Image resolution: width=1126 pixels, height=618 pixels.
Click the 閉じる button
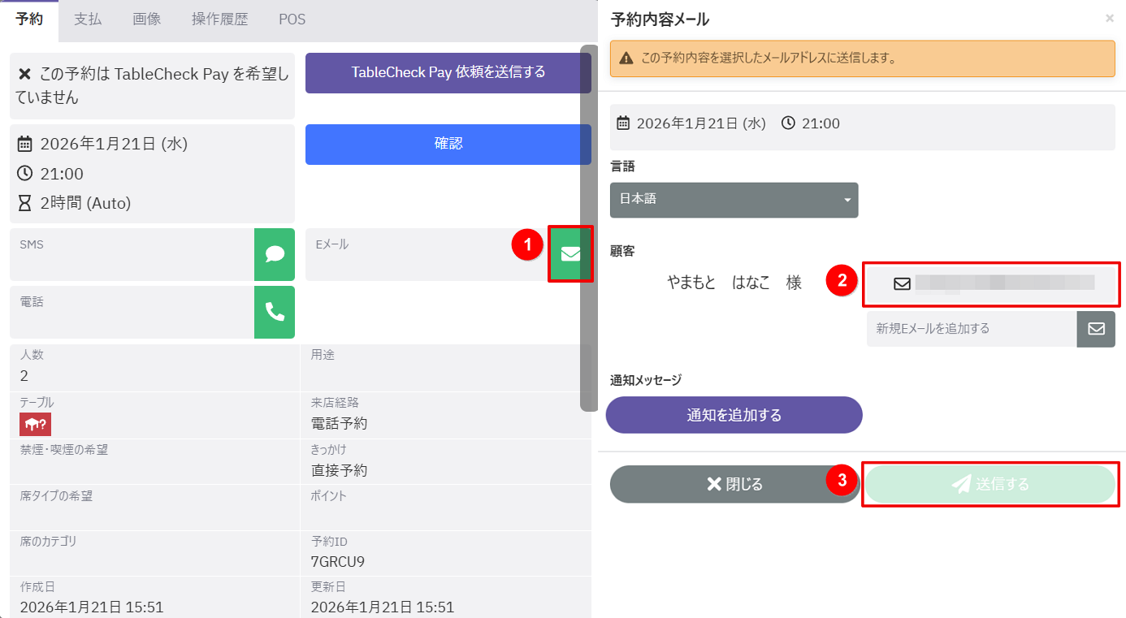click(x=734, y=484)
